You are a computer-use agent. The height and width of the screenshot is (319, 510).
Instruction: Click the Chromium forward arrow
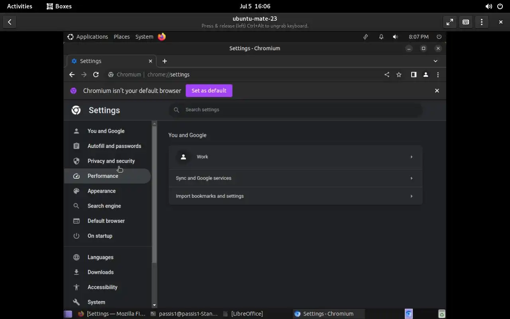(x=84, y=75)
